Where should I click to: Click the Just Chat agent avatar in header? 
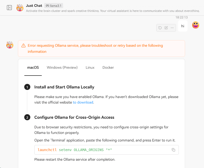pyautogui.click(x=20, y=8)
